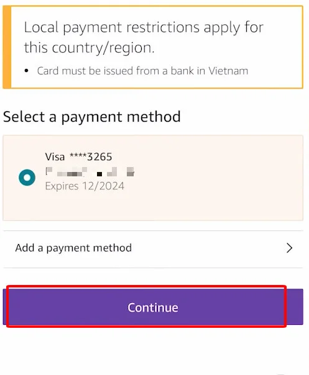Select the Visa card payment option row

pos(153,178)
